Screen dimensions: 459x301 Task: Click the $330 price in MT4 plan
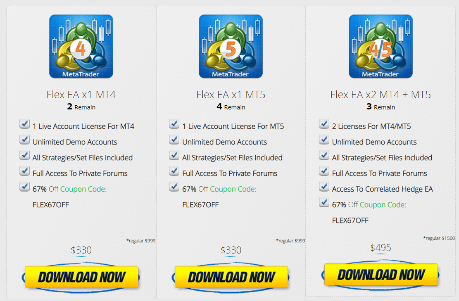pyautogui.click(x=81, y=250)
